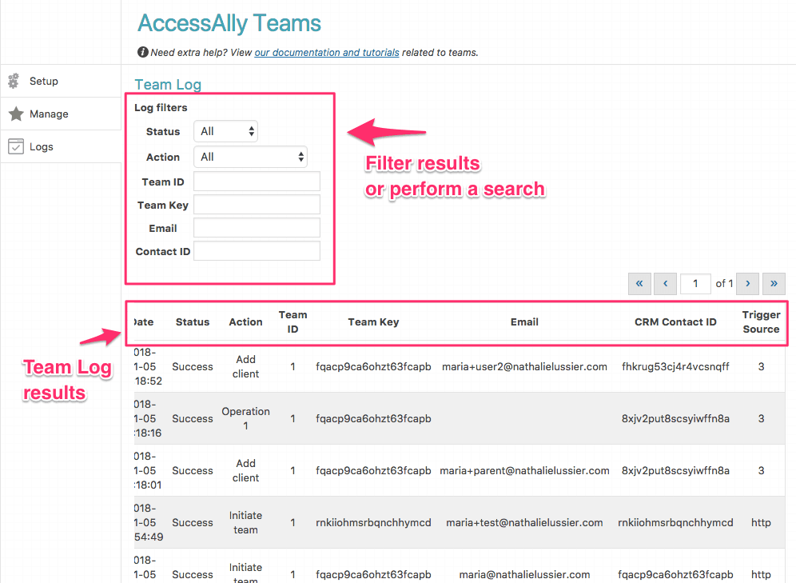This screenshot has height=583, width=796.
Task: Click the page number input box
Action: coord(695,284)
